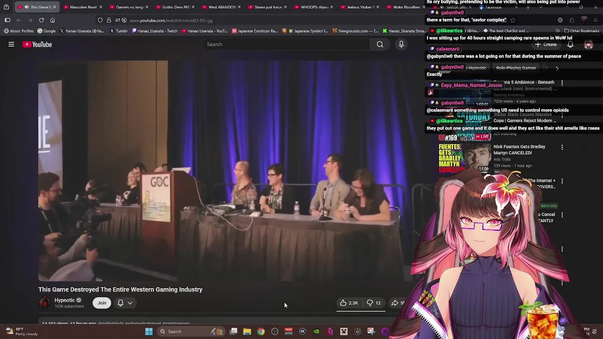This screenshot has height=339, width=603.
Task: Toggle the browser sidebar button
Action: 8,20
